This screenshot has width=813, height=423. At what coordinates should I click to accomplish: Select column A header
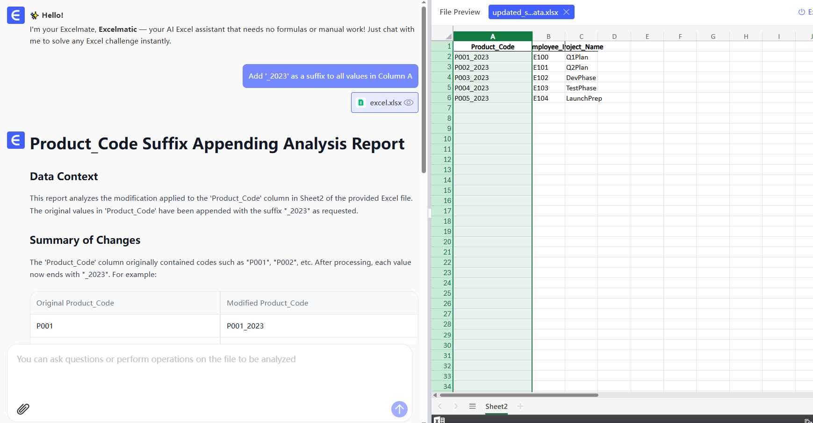[492, 36]
